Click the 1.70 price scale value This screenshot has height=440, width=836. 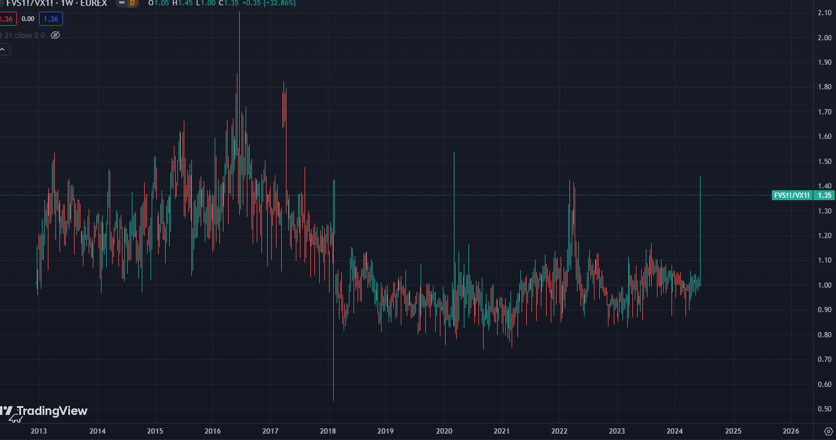(x=824, y=111)
